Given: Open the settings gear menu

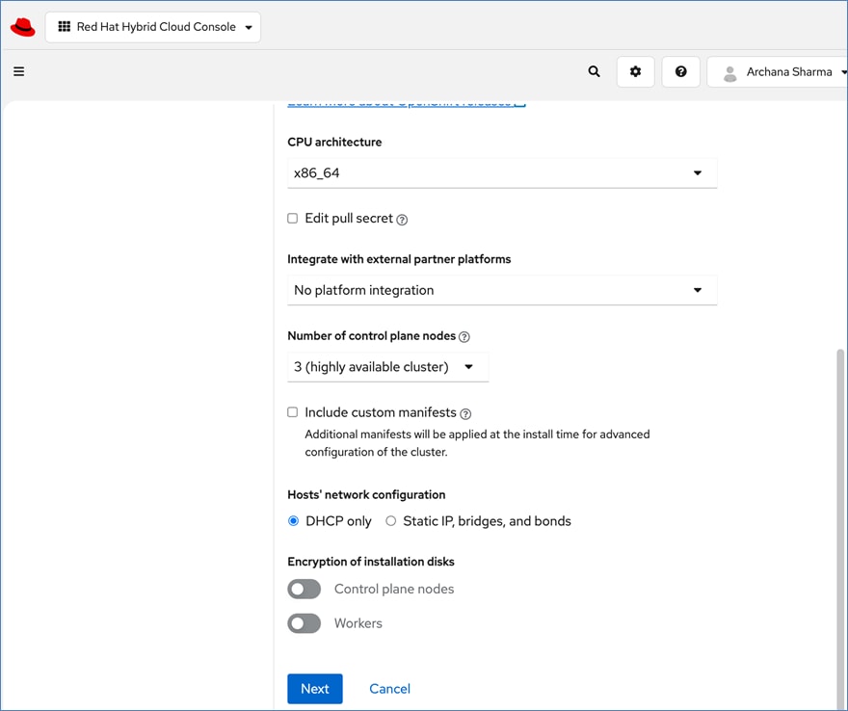Looking at the screenshot, I should tap(635, 71).
